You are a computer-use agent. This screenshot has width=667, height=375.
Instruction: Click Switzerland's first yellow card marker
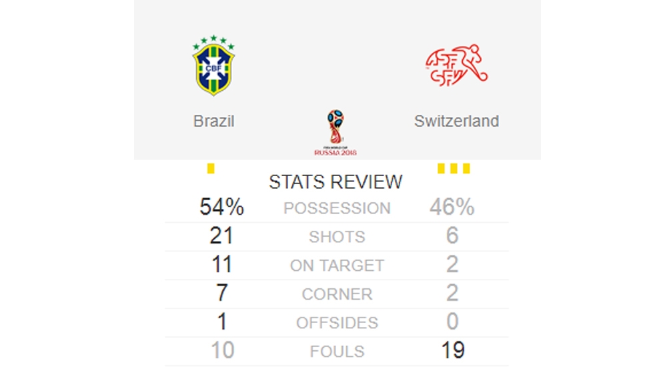pos(441,168)
